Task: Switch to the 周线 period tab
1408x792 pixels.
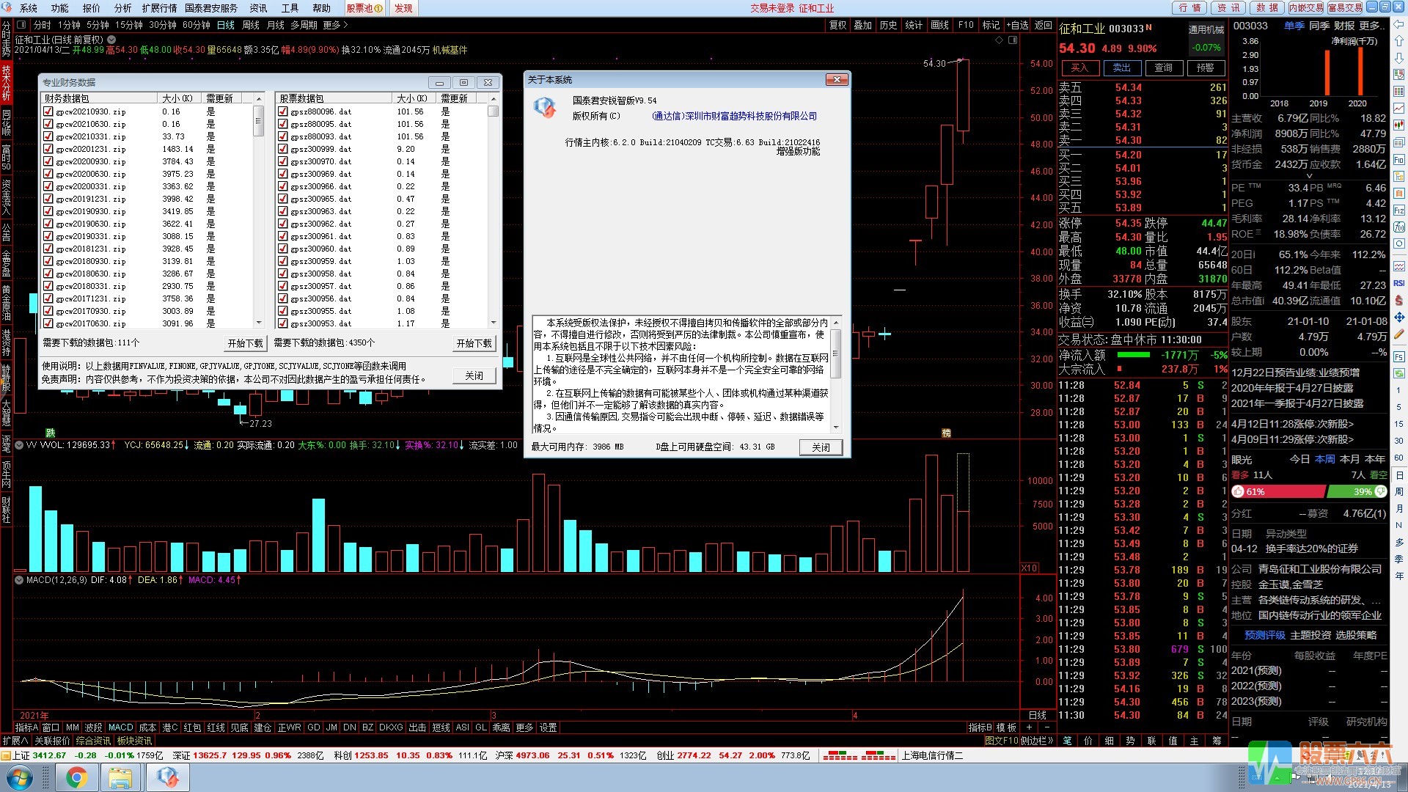Action: click(x=251, y=25)
